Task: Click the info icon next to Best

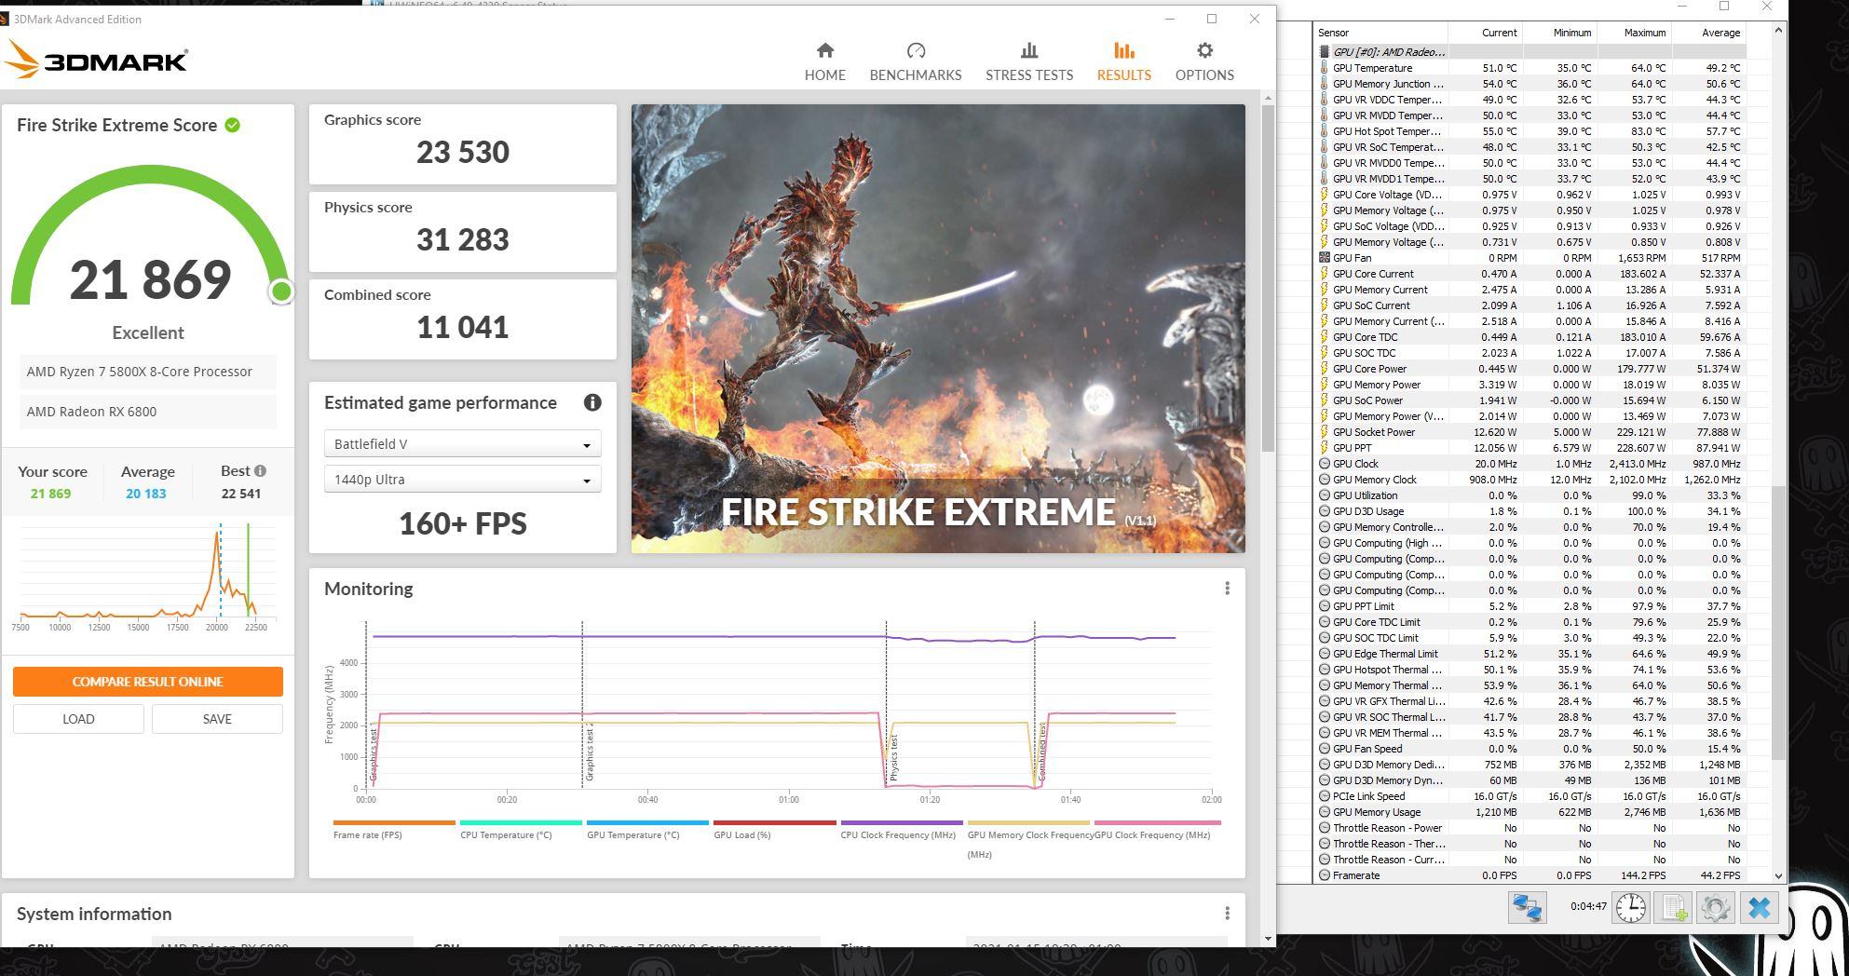Action: tap(260, 470)
